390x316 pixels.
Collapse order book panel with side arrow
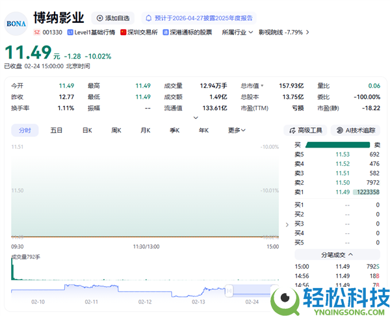coord(288,225)
